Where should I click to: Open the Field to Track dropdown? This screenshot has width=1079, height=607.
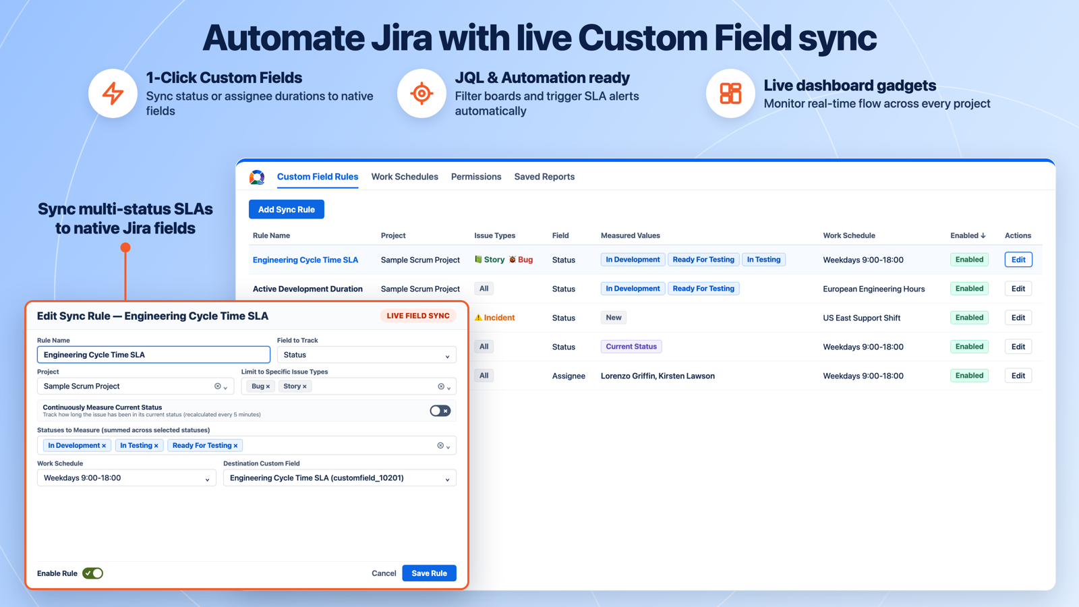coord(367,355)
